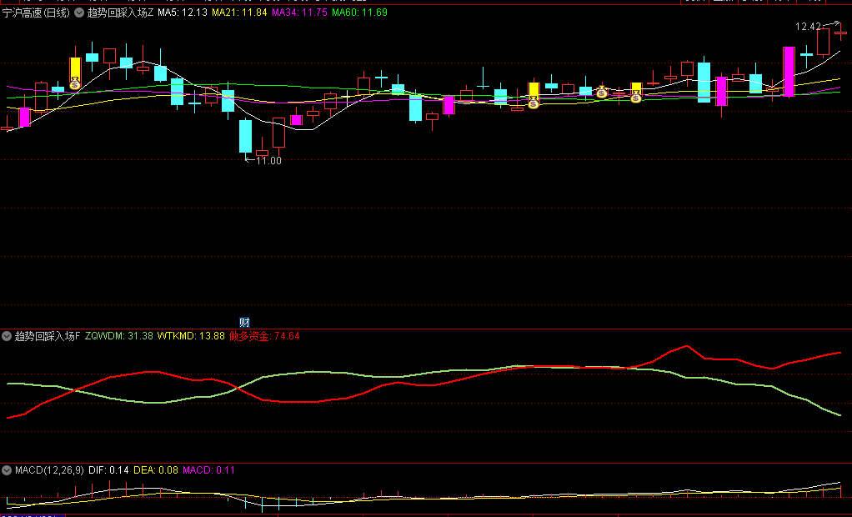Click the money bag icon without a yellow candle
852x517 pixels.
click(602, 93)
